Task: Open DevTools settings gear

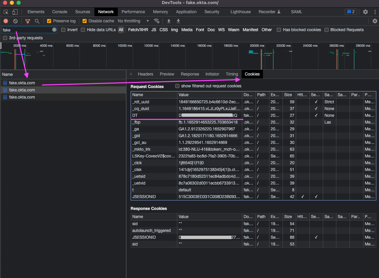Action: [x=365, y=12]
